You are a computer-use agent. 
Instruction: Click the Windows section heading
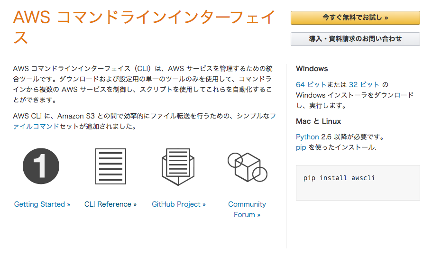[312, 69]
